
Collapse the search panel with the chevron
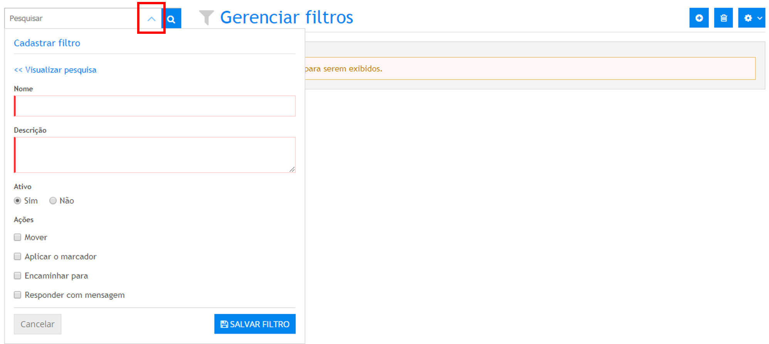click(151, 19)
